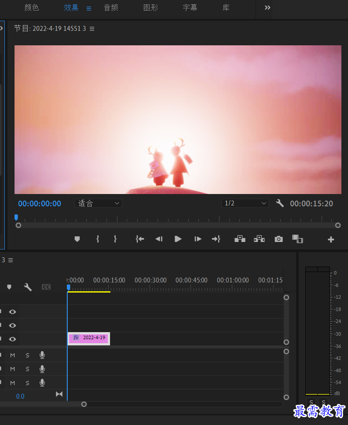
Task: Click left handle of monitor zoom scrollbar
Action: 18,225
